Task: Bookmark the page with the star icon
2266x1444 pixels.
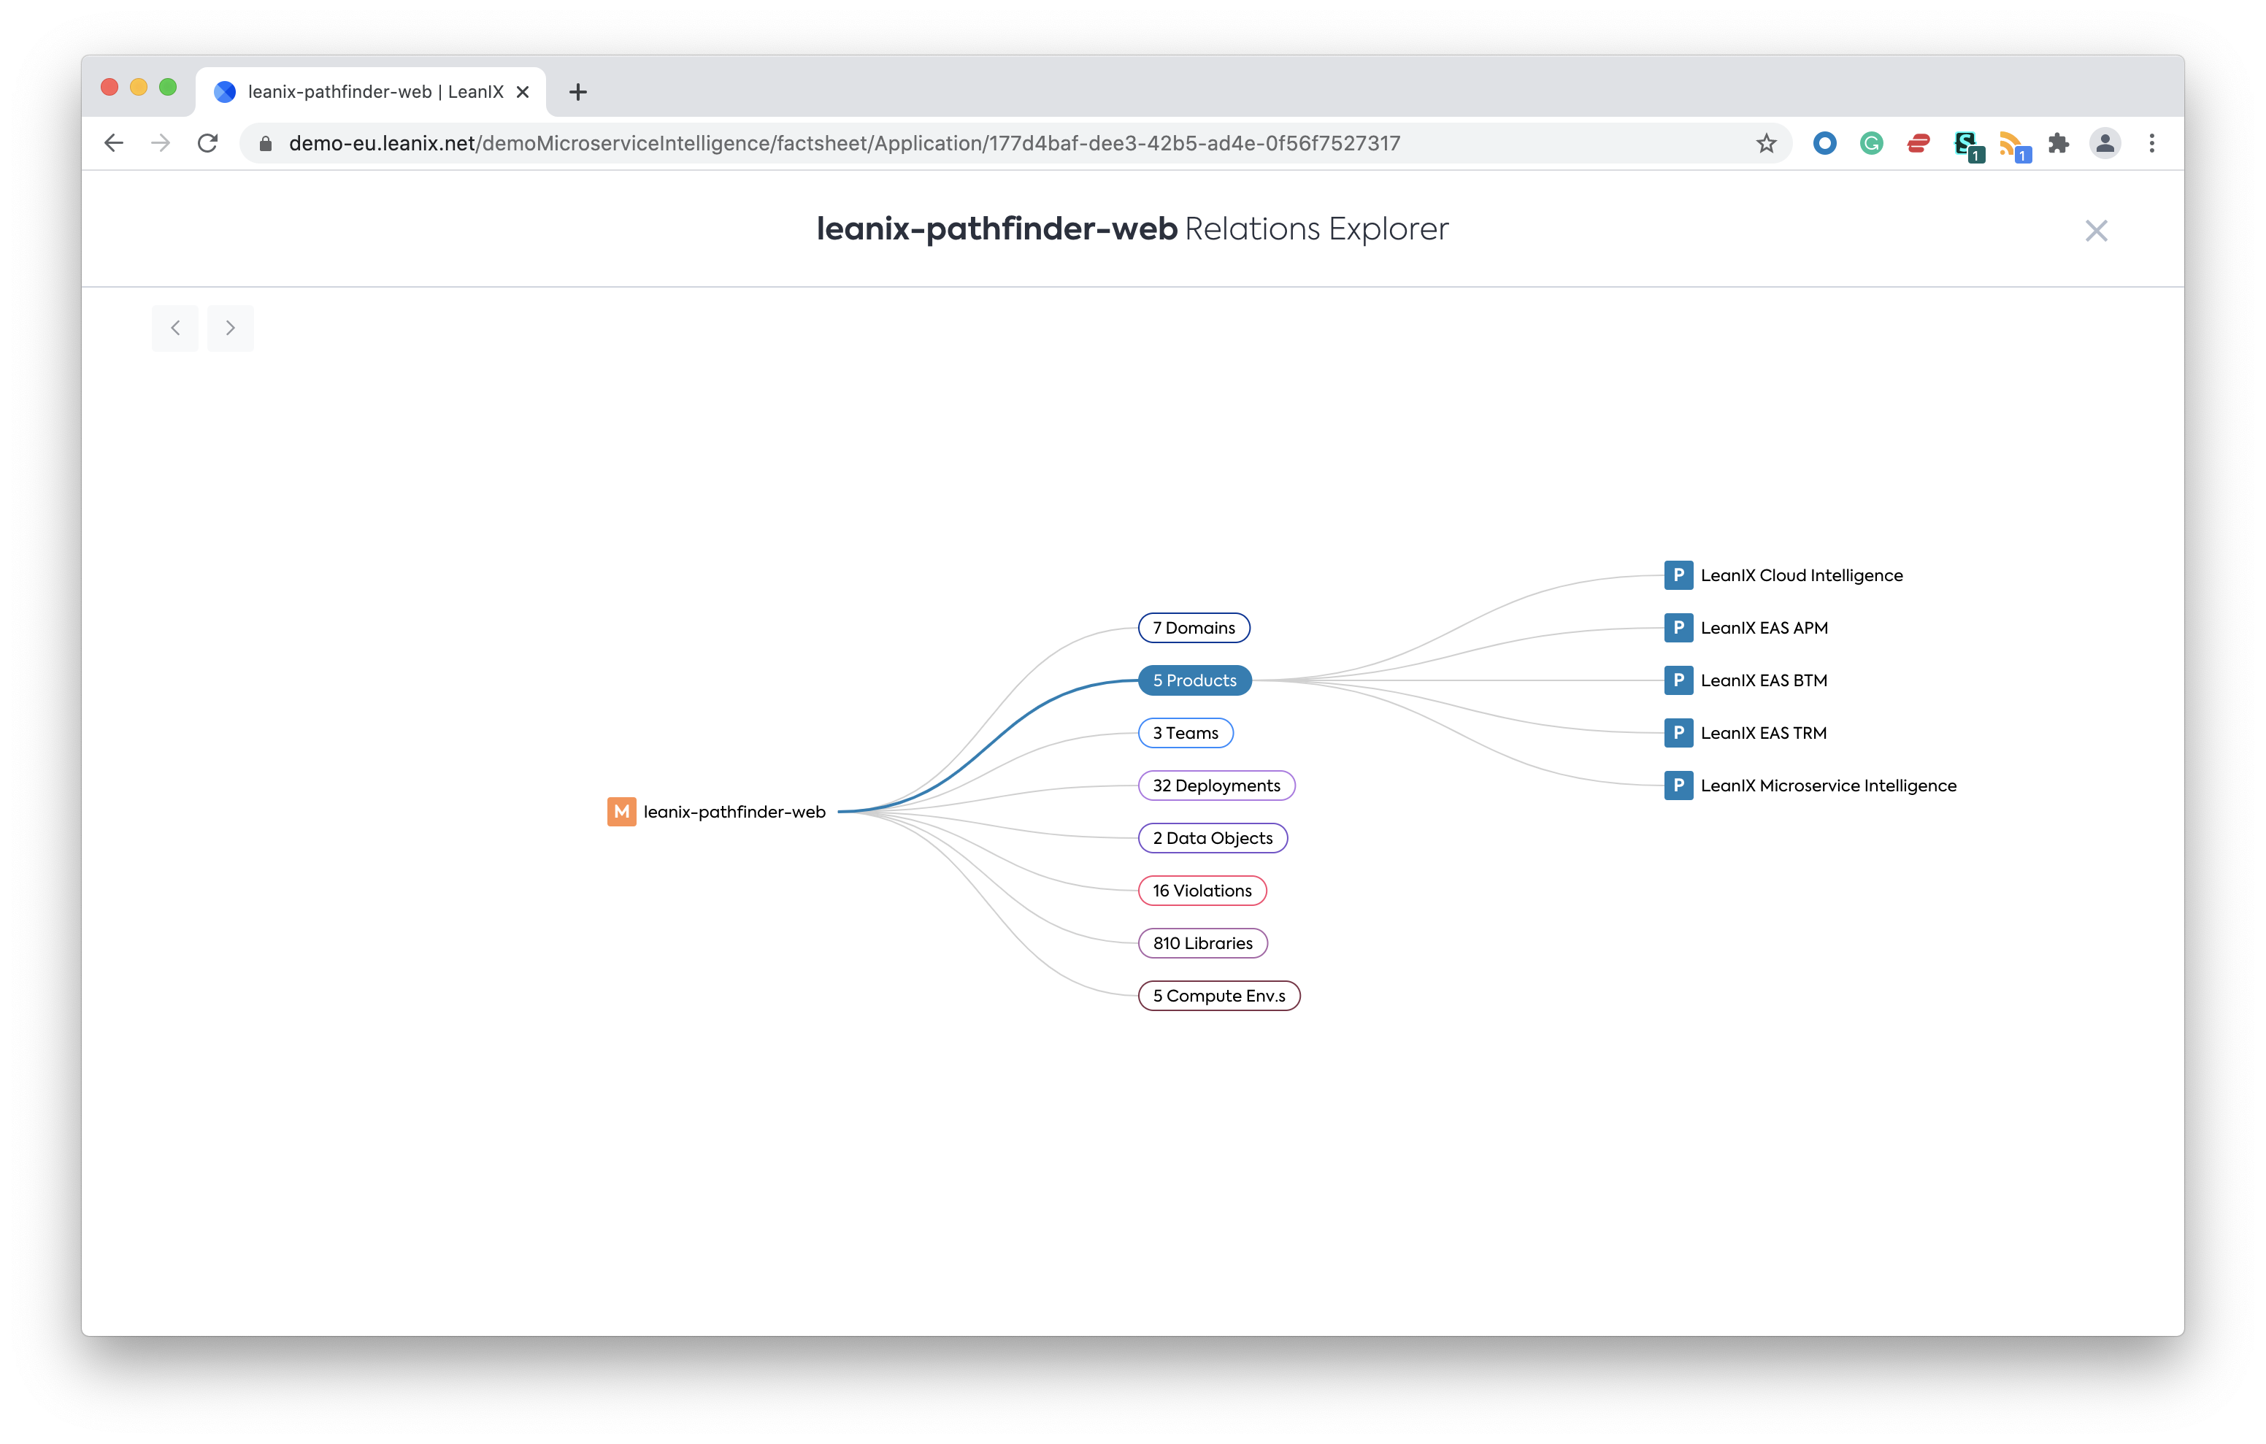Action: click(1765, 143)
